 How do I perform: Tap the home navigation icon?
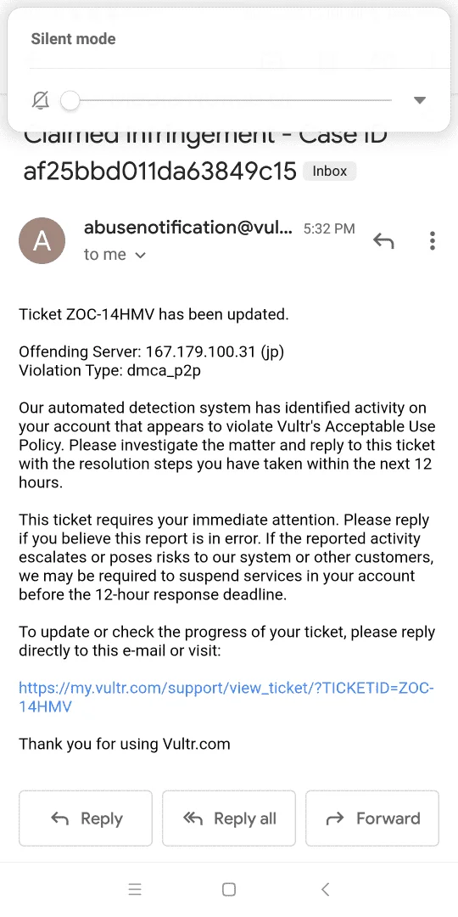click(x=229, y=890)
